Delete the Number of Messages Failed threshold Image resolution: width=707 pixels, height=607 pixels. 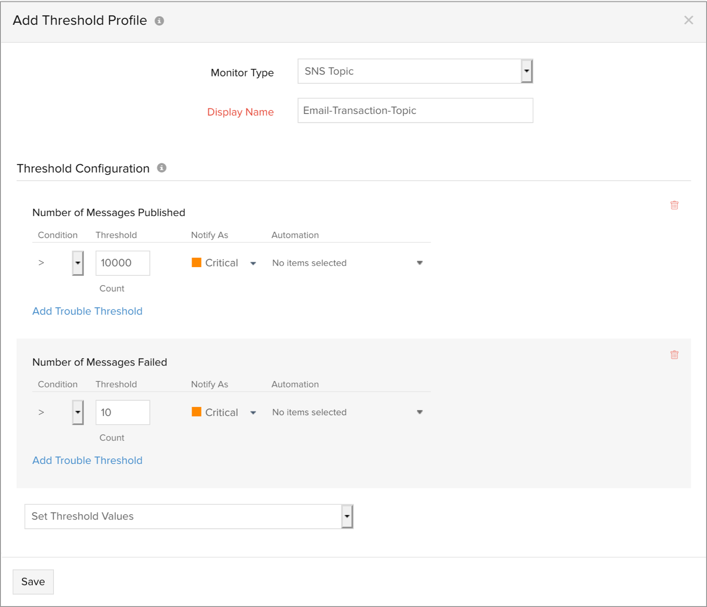(x=674, y=354)
